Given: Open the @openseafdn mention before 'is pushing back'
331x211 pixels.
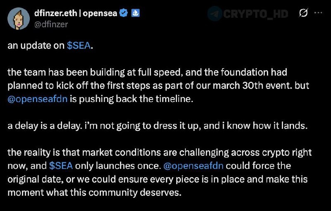Looking at the screenshot, I should pyautogui.click(x=38, y=99).
